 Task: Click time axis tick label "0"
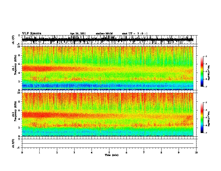coord(22,153)
